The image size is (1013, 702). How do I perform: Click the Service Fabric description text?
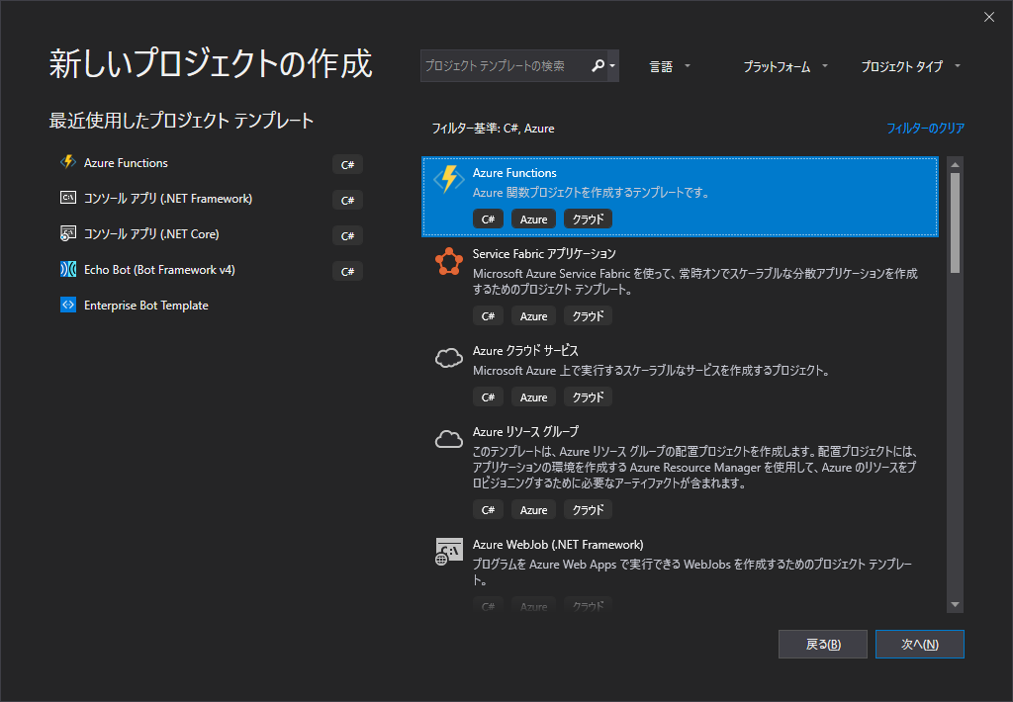coord(695,281)
